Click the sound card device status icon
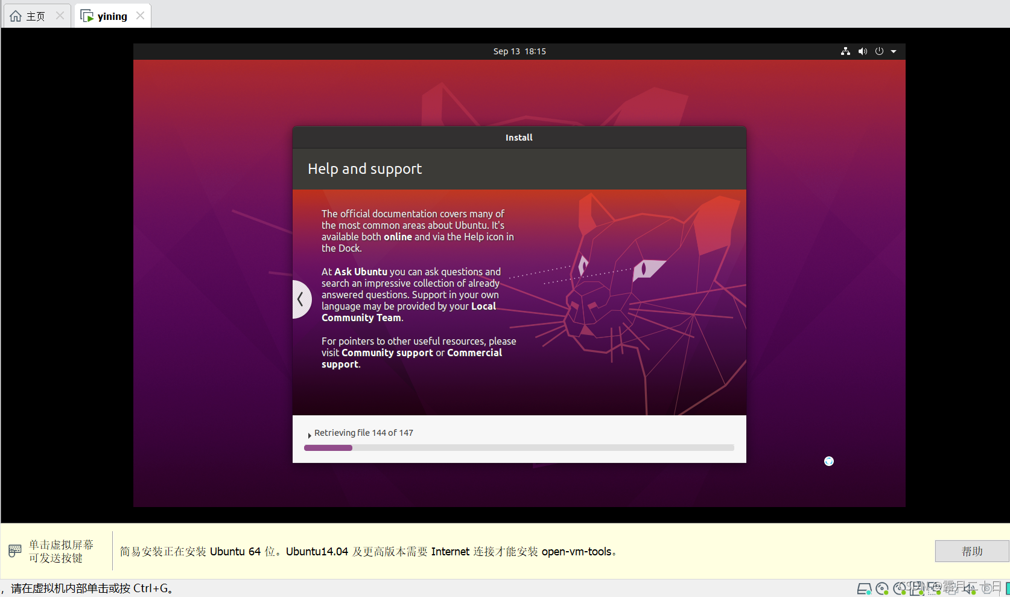Screen dimensions: 1010x597 [x=971, y=589]
